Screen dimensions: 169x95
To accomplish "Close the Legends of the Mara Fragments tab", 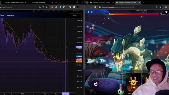I will pyautogui.click(x=26, y=2).
